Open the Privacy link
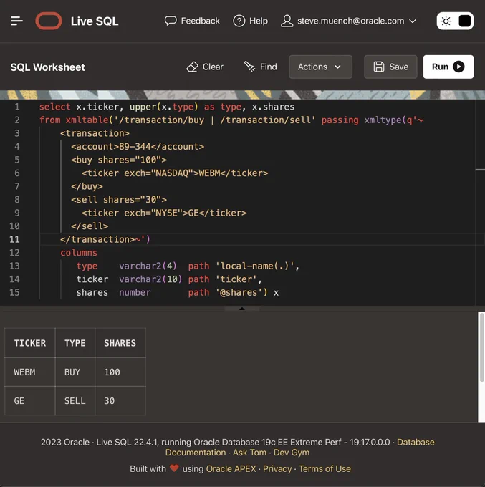This screenshot has width=485, height=487. tap(277, 468)
